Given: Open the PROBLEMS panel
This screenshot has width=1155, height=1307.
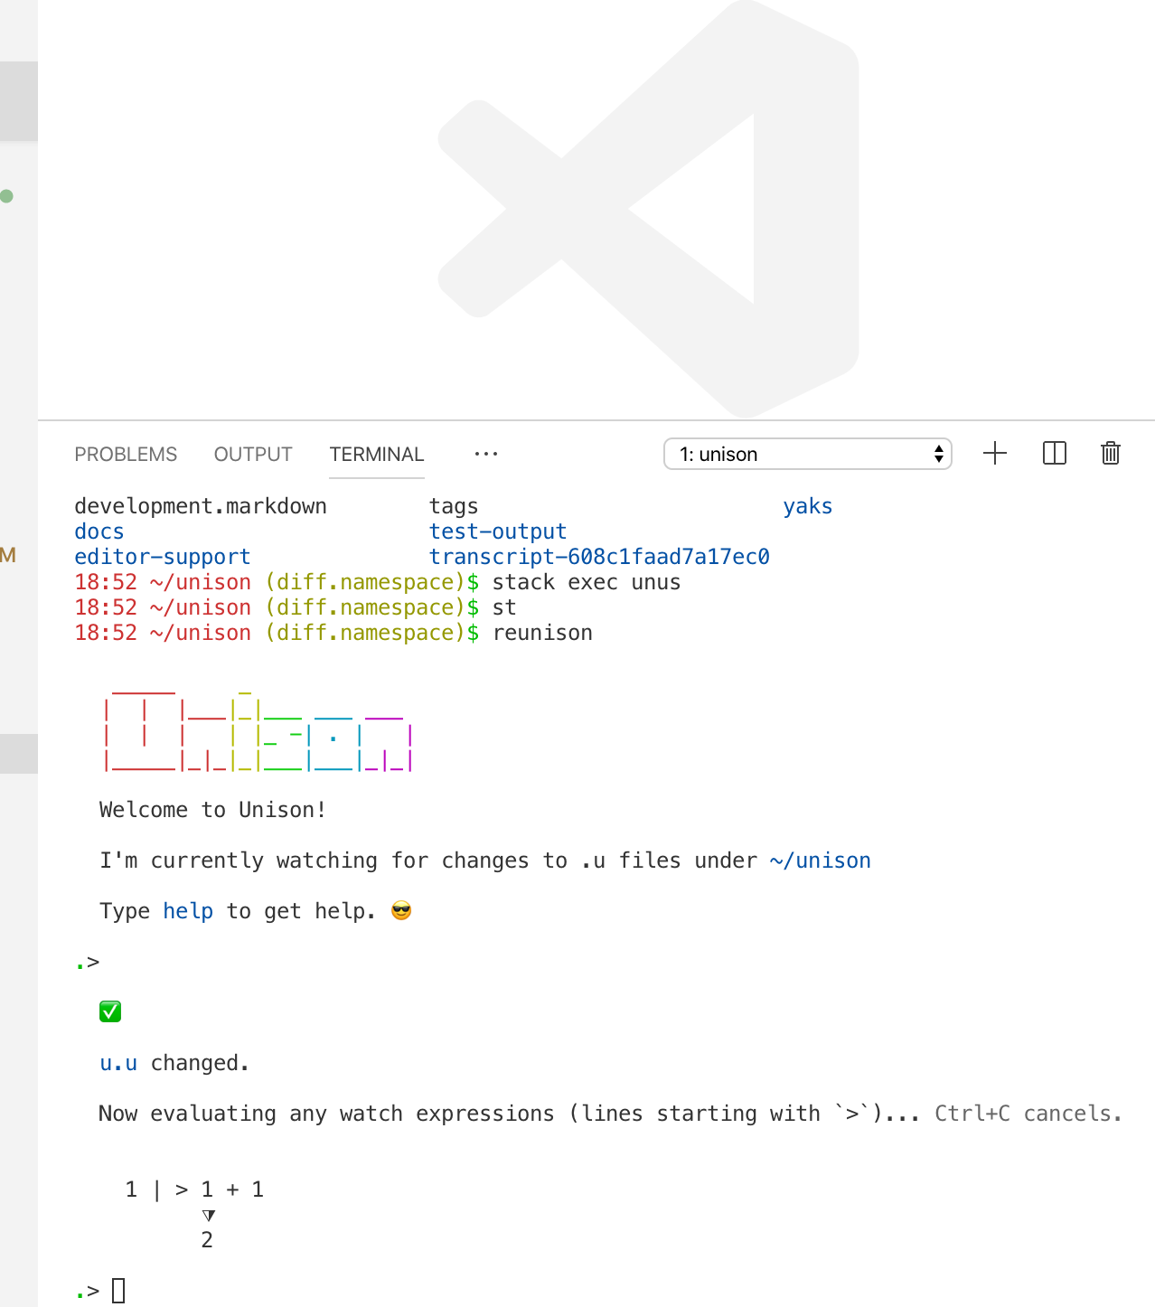Looking at the screenshot, I should tap(126, 454).
